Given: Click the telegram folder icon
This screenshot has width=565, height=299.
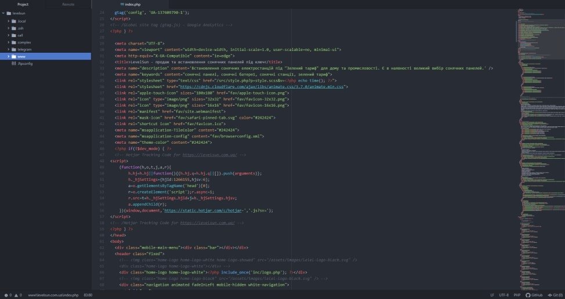Looking at the screenshot, I should point(14,49).
